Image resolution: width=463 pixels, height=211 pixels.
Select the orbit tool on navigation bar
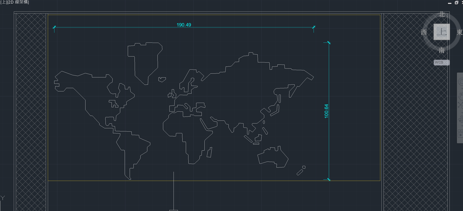[x=460, y=119]
